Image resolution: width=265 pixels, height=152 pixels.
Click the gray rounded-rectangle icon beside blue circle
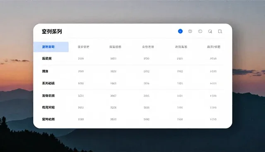pos(190,31)
